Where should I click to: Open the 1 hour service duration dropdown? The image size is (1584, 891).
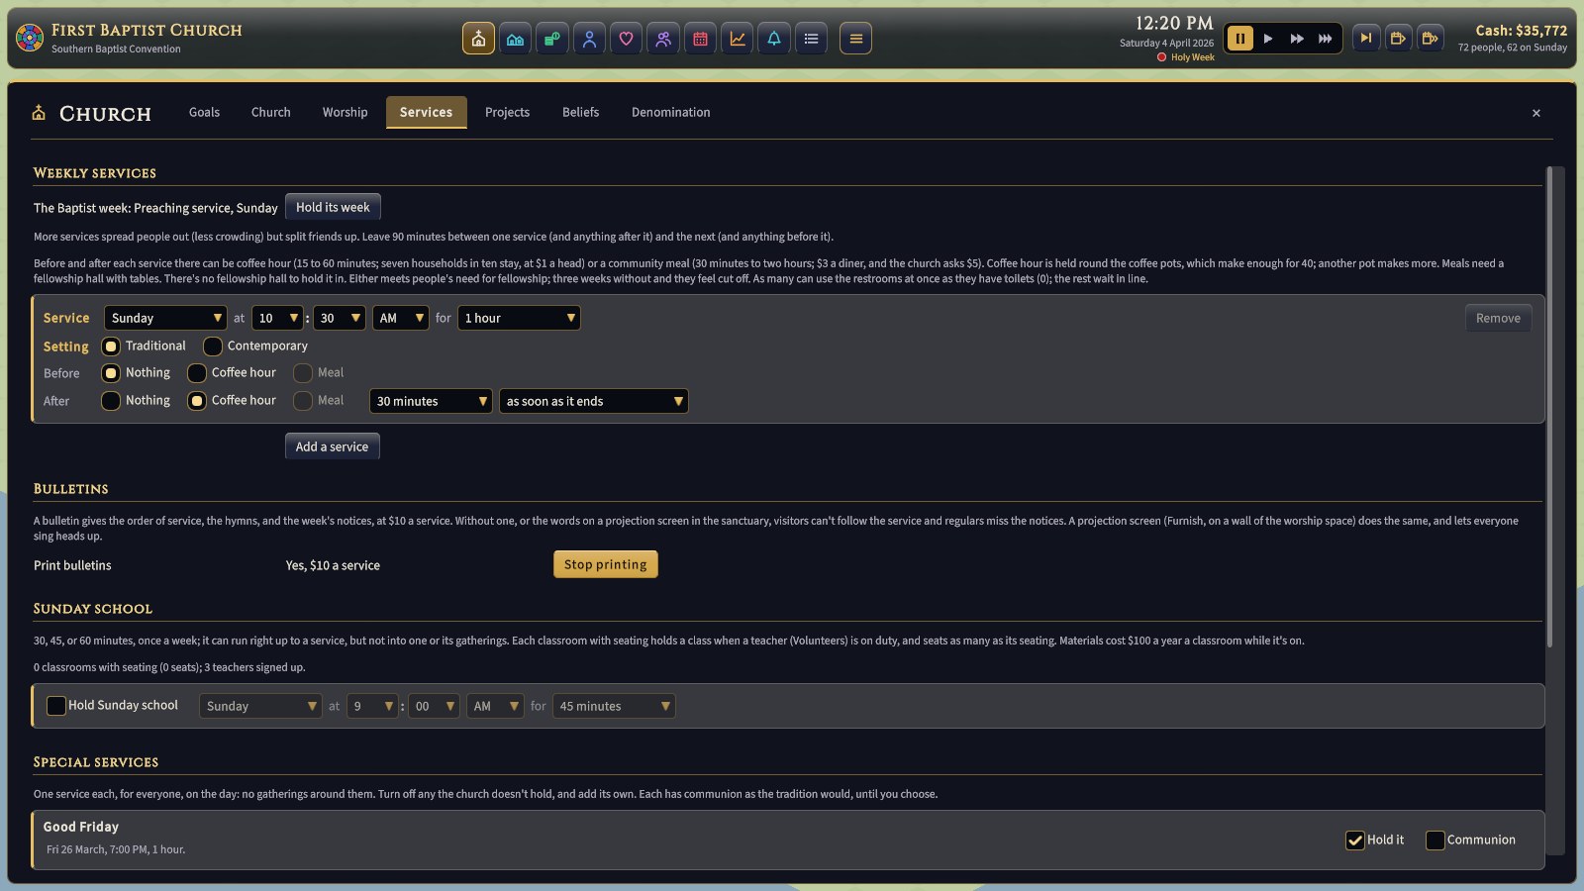(x=519, y=318)
